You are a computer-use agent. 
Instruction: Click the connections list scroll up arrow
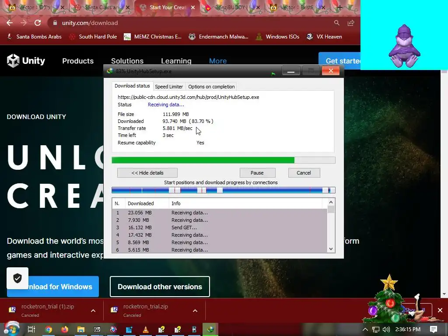(x=331, y=202)
